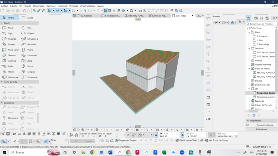Click Buscar Mapa de Proyecto field
Viewport: 278px width, 156px height.
tap(262, 24)
